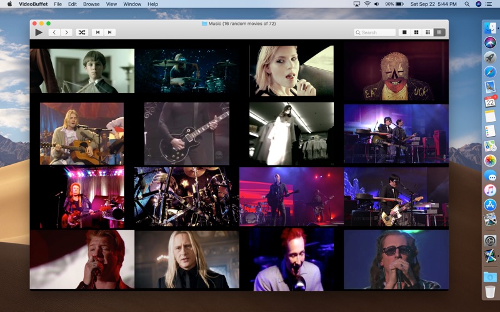Click the clock reading Sat Sep 22 5:44 PM
Screen dimensions: 500x312
(433, 4)
